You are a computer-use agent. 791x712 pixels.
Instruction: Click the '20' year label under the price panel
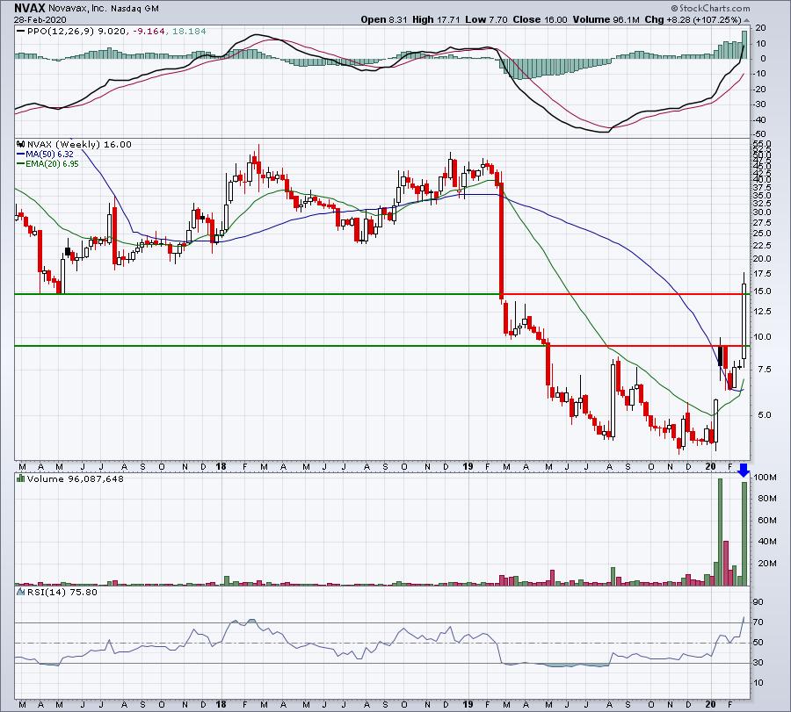pos(711,466)
